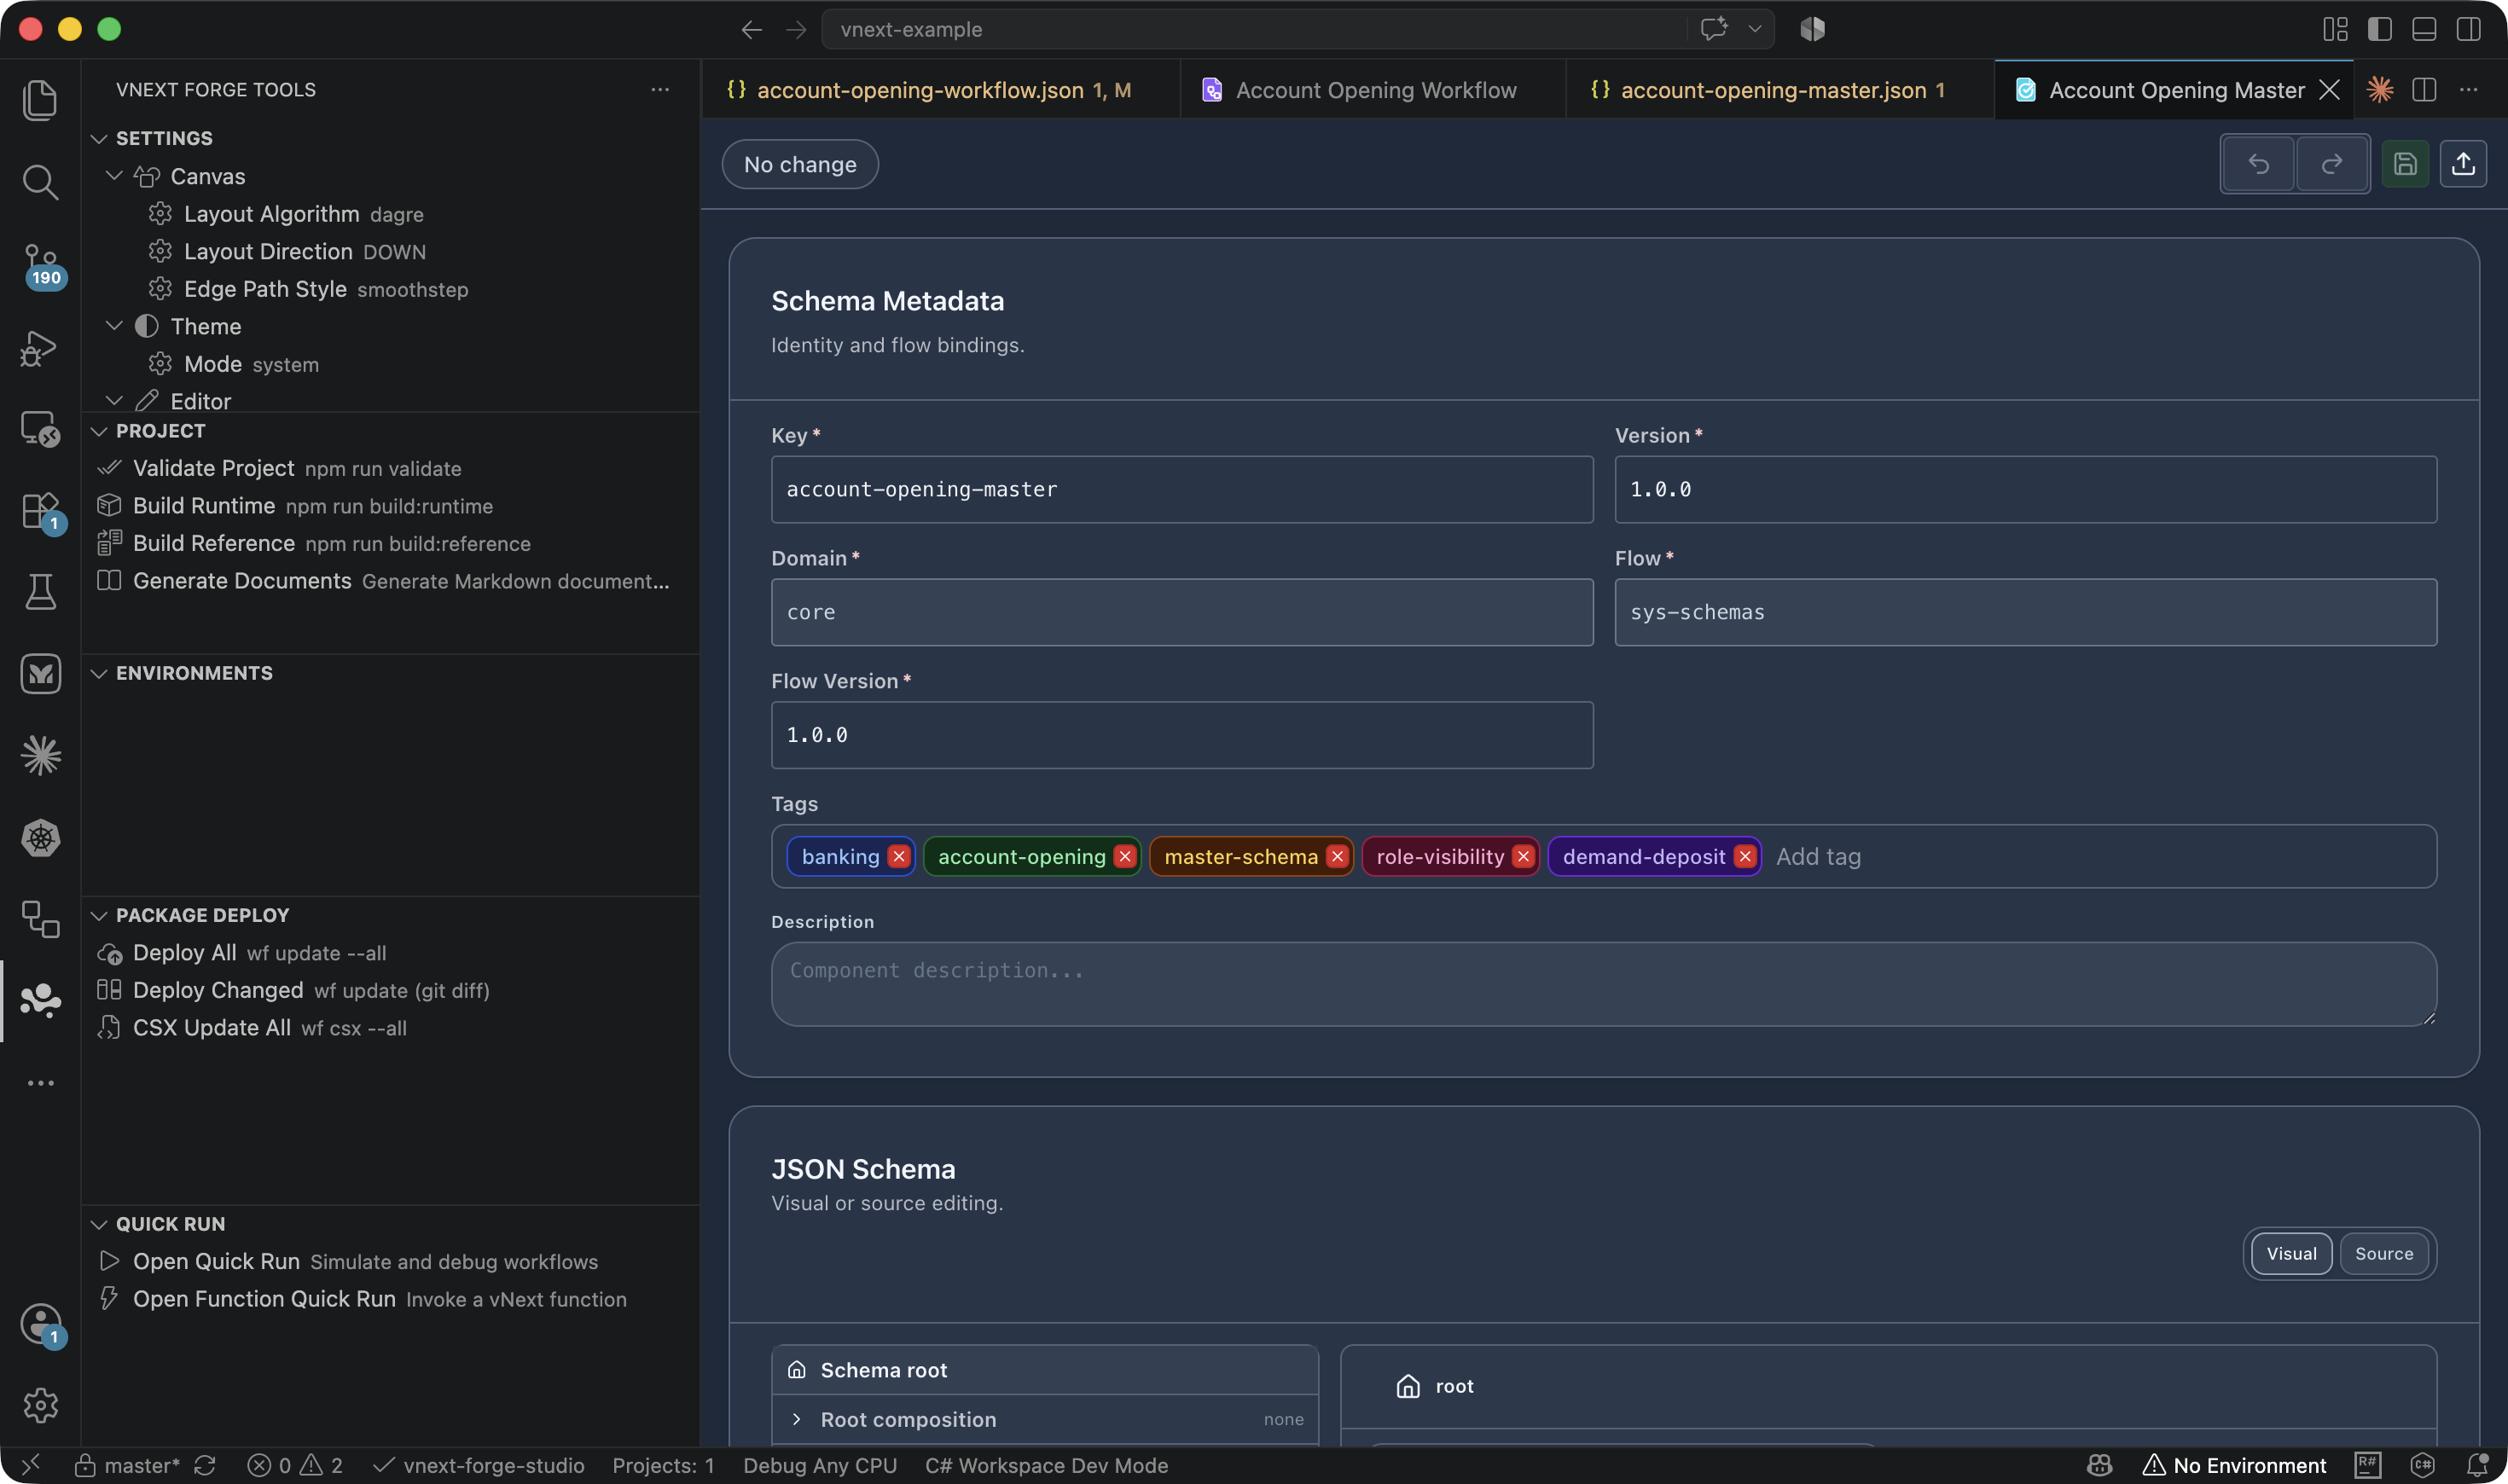Open the Kubernetes helm wheel icon
This screenshot has width=2508, height=1484.
click(x=40, y=837)
